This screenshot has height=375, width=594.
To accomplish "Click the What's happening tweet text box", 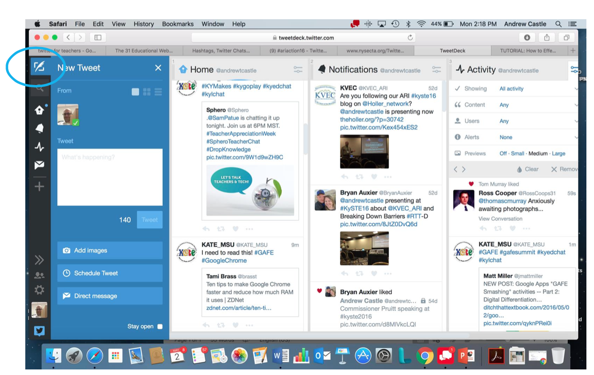I will (110, 177).
